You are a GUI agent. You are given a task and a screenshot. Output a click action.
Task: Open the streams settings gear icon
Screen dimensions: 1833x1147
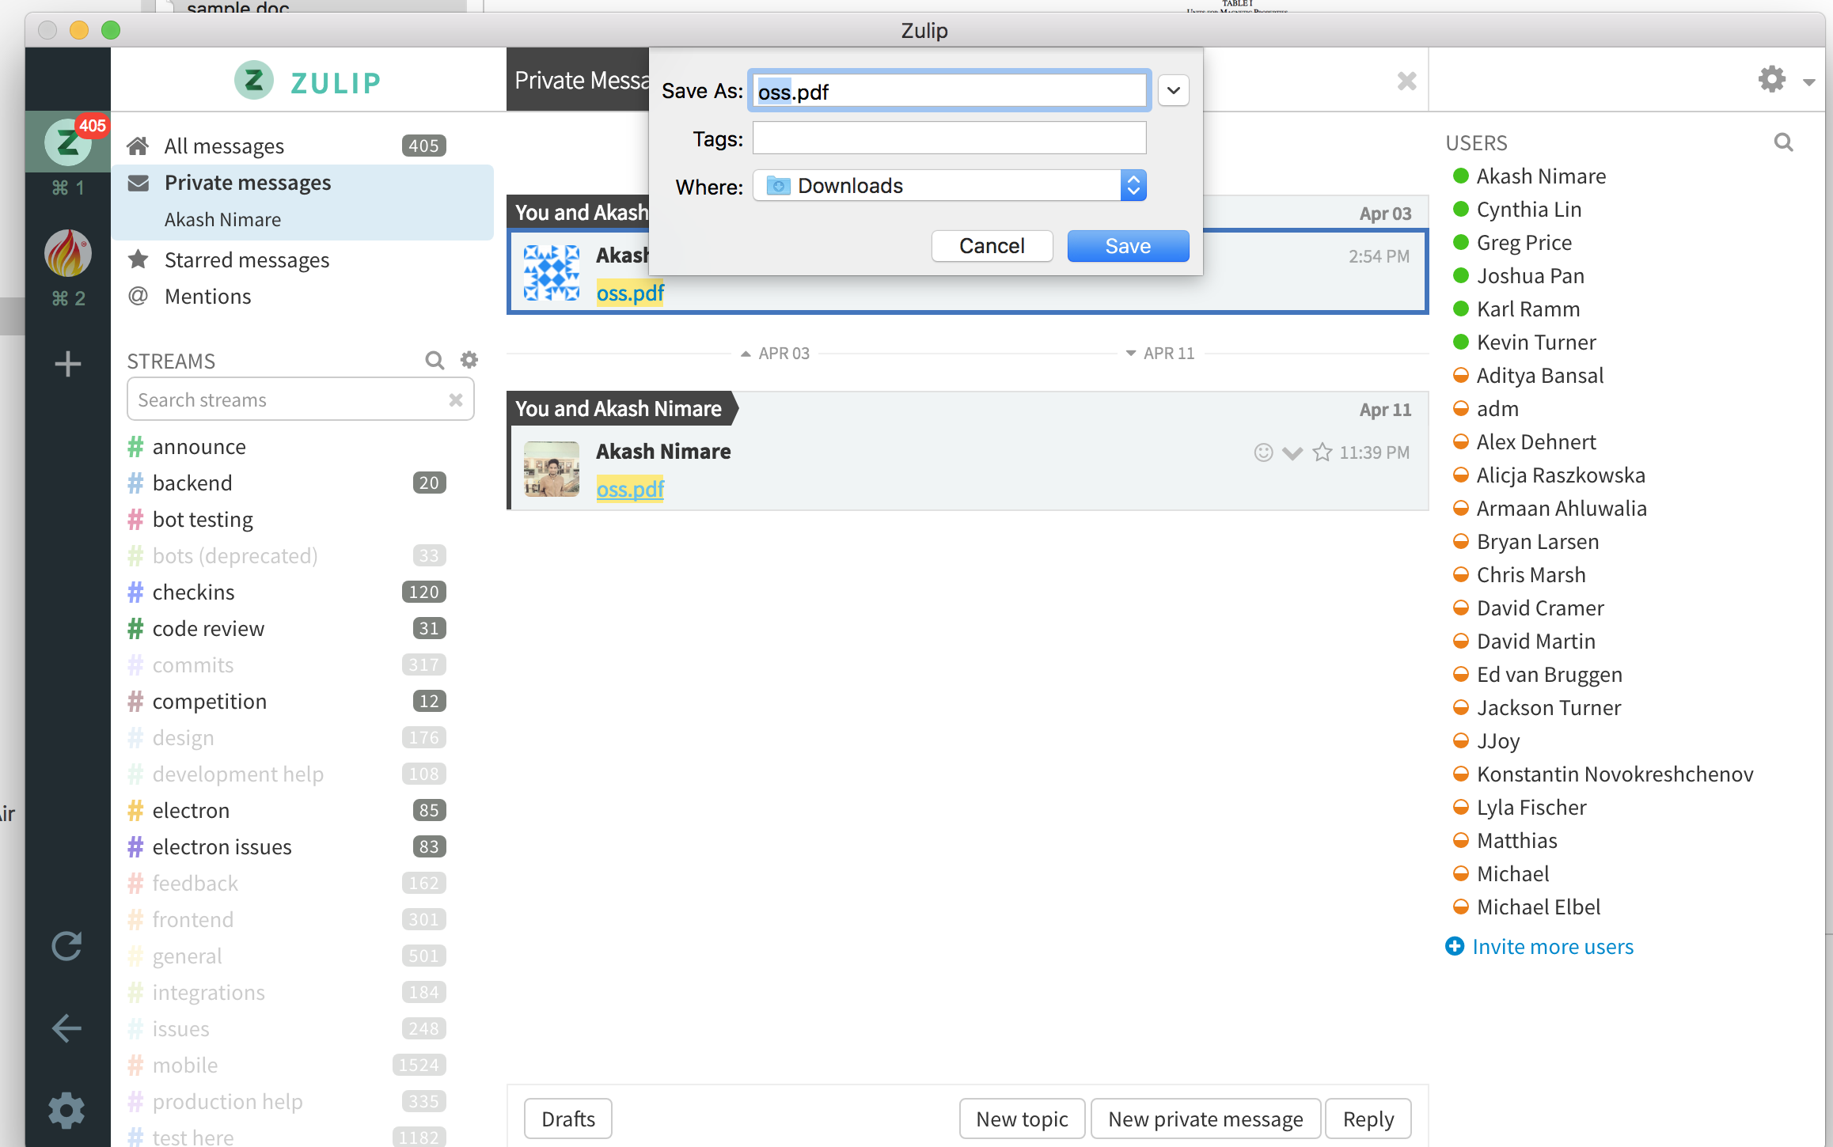click(x=469, y=361)
